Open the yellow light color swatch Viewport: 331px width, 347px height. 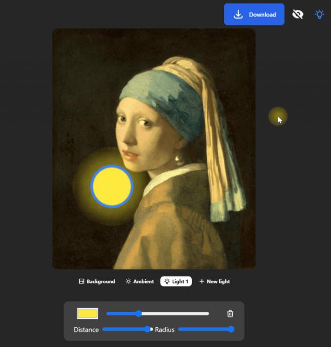[87, 313]
